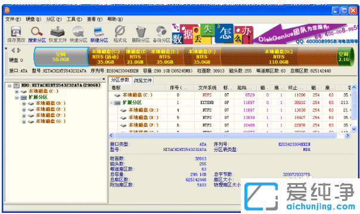Go to the next disk arrow

19,51
